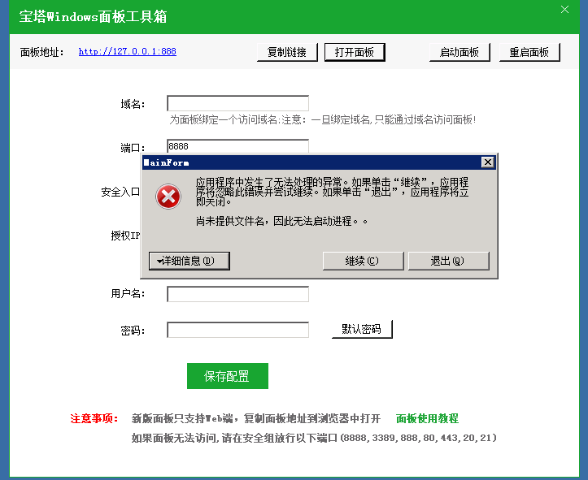588x480 pixels.
Task: Focus the 域名 input field
Action: point(237,103)
